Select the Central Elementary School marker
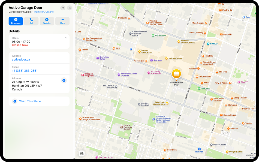The width and height of the screenshot is (259, 162). 122,127
